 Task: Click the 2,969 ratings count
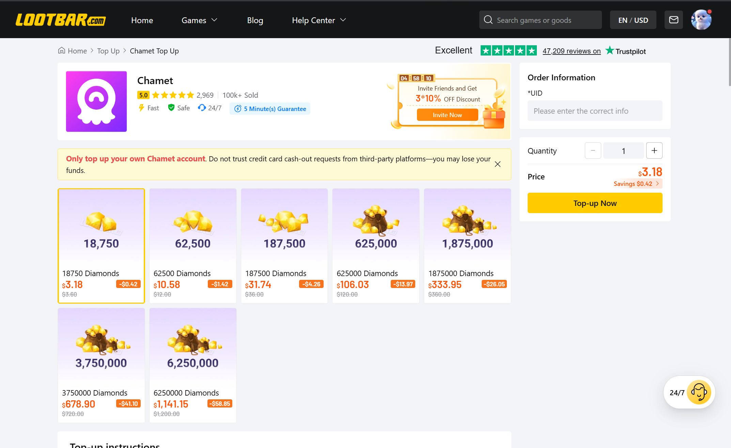[x=205, y=95]
